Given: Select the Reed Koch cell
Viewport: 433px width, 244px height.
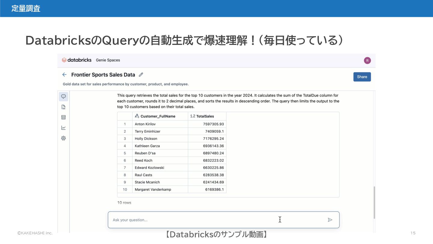Looking at the screenshot, I should [x=160, y=160].
